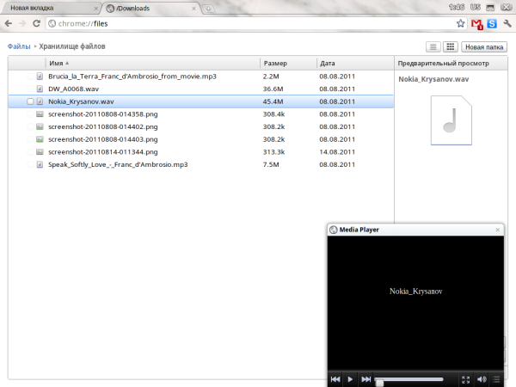The width and height of the screenshot is (516, 387).
Task: Click the music note preview thumbnail
Action: pyautogui.click(x=451, y=120)
